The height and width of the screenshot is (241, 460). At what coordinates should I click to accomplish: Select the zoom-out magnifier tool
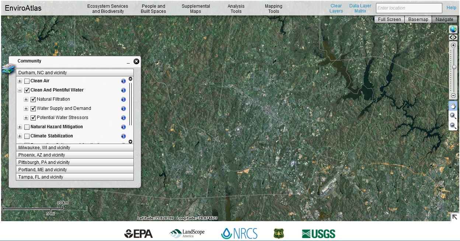(x=453, y=126)
